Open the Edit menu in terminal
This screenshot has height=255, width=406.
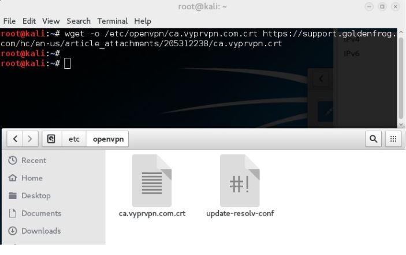coord(29,21)
